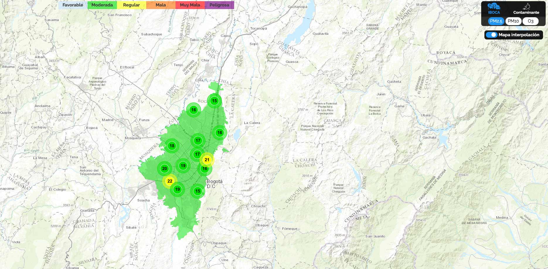548x269 pixels.
Task: Click the Subachoque town label
Action: pyautogui.click(x=152, y=34)
